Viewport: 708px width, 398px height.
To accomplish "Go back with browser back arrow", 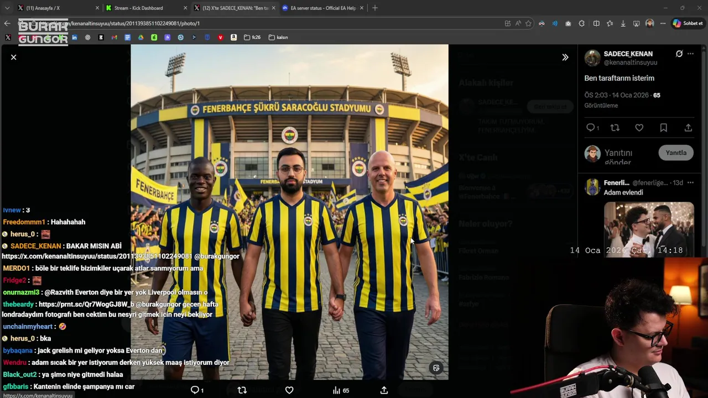I will click(7, 23).
